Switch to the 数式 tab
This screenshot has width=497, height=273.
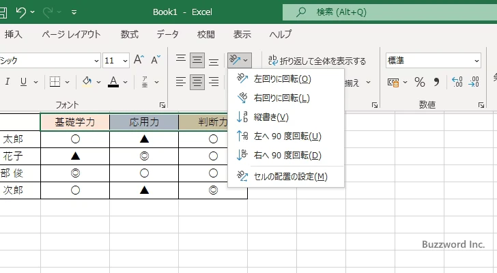pyautogui.click(x=129, y=34)
